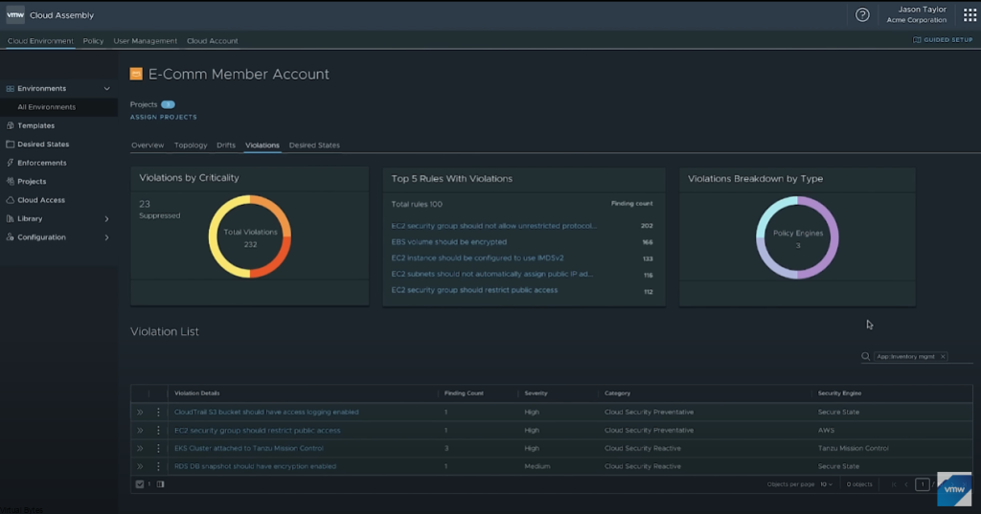
Task: Collapse the Environments sidebar section
Action: click(x=106, y=89)
